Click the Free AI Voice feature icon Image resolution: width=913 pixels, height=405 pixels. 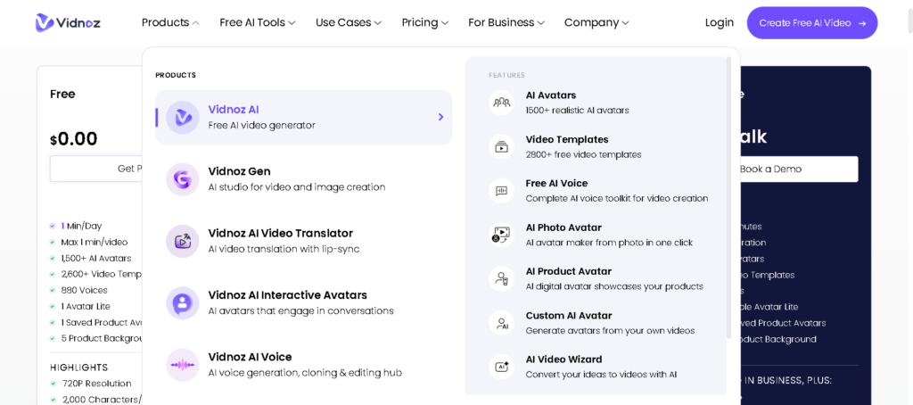(x=502, y=191)
